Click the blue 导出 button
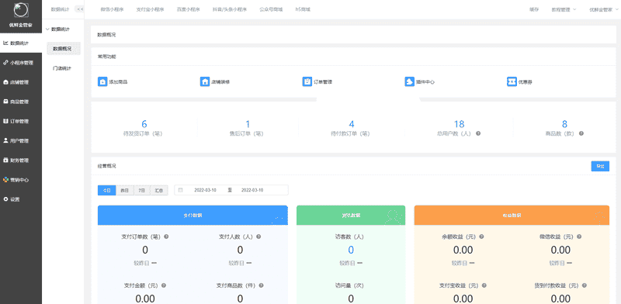This screenshot has width=621, height=304. tap(600, 166)
